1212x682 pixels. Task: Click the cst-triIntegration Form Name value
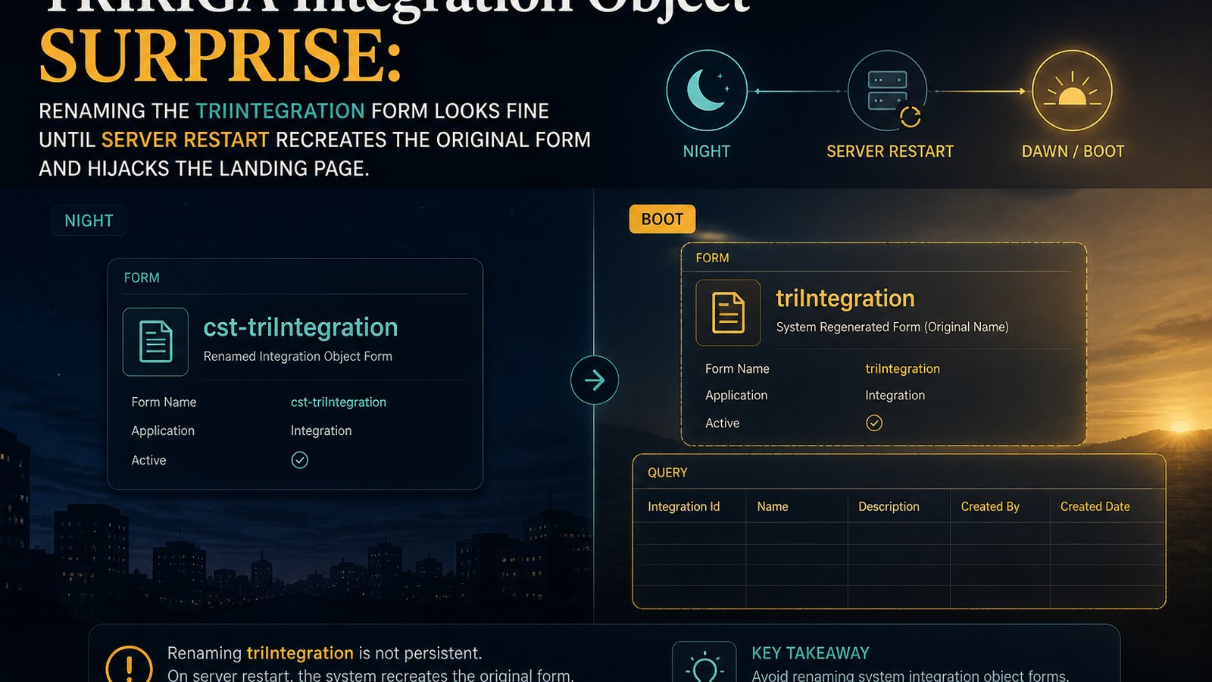tap(339, 402)
